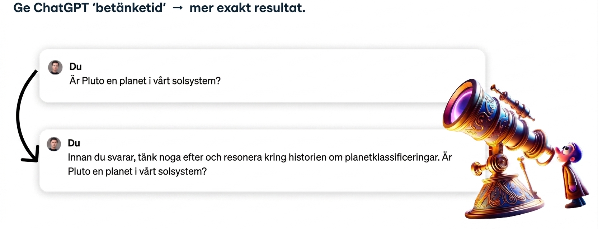Viewport: 598px width, 229px height.
Task: Click the word 'planetklassificeringar' in the second message
Action: 392,157
